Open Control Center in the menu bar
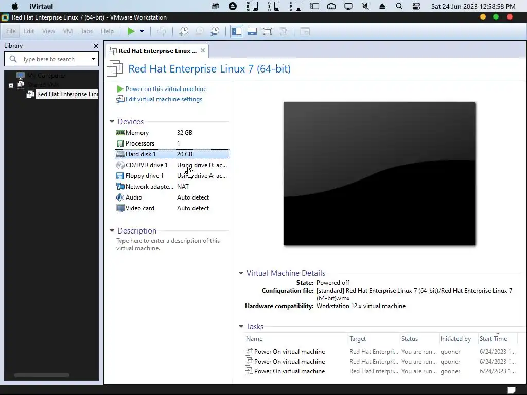Viewport: 527px width, 395px height. pyautogui.click(x=416, y=6)
